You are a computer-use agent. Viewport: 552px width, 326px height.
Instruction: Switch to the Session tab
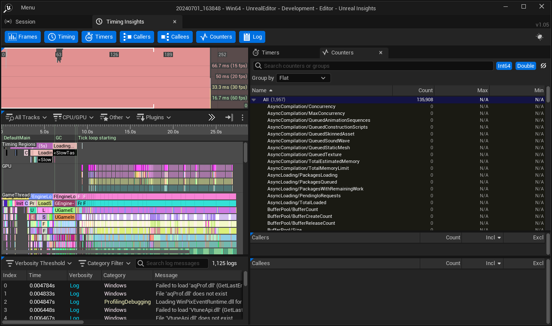(45, 21)
